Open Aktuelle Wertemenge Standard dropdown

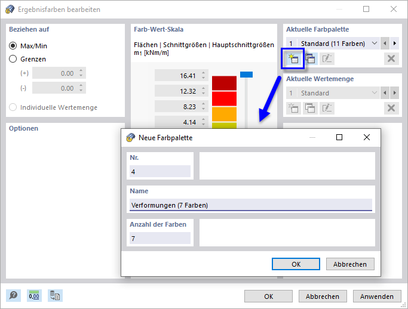click(x=333, y=93)
